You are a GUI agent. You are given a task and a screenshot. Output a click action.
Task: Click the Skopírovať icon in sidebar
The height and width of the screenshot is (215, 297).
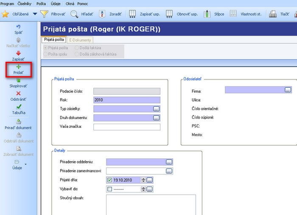(x=18, y=80)
